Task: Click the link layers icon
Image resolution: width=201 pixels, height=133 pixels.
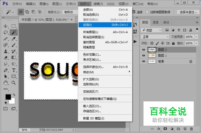Action: pos(152,129)
